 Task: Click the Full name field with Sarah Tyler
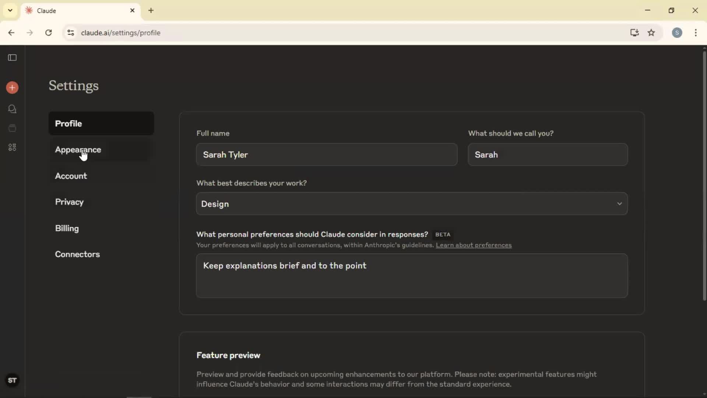click(327, 155)
